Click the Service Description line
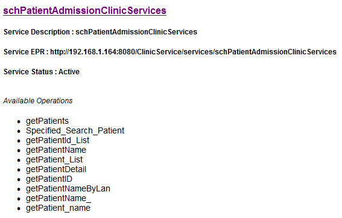Viewport: 342px width, 218px height. [100, 32]
